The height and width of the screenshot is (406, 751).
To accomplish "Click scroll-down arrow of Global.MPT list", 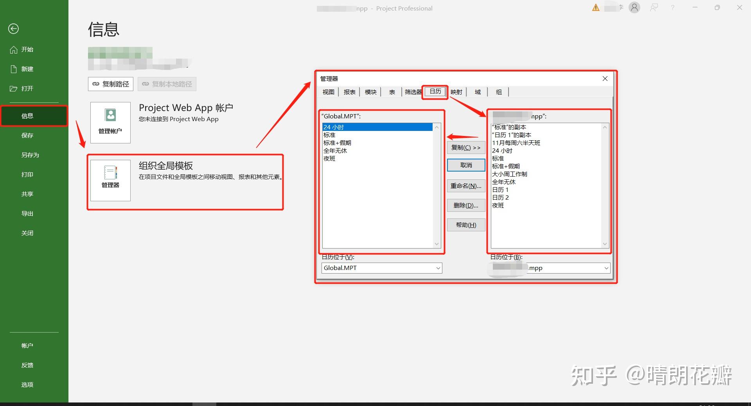I will click(x=437, y=244).
